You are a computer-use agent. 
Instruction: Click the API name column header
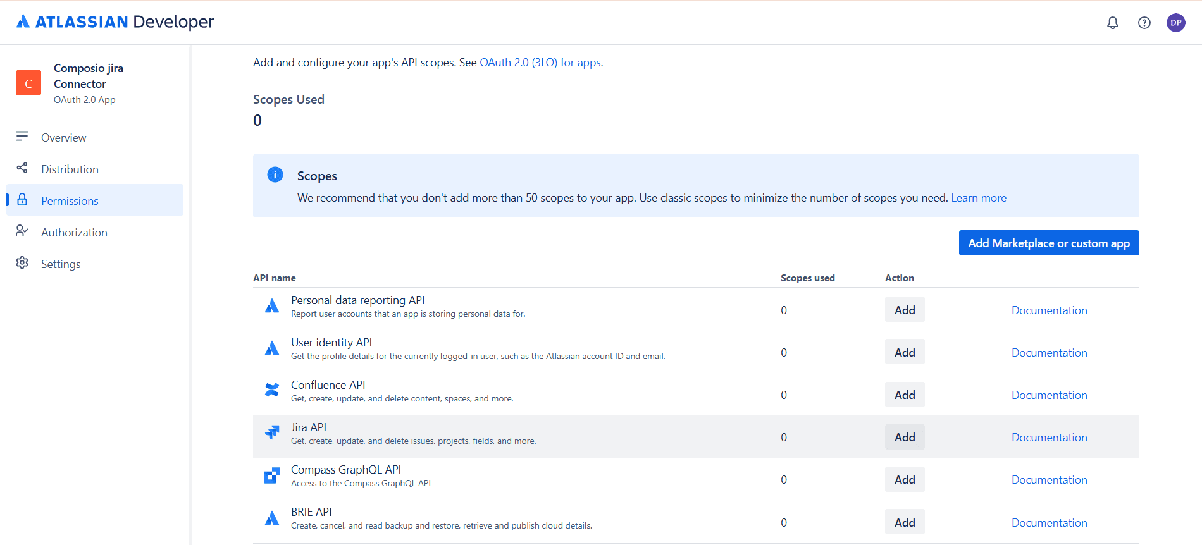[274, 278]
